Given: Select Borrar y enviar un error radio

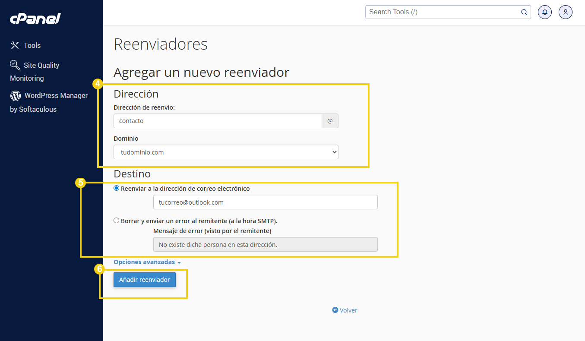Looking at the screenshot, I should pyautogui.click(x=117, y=221).
